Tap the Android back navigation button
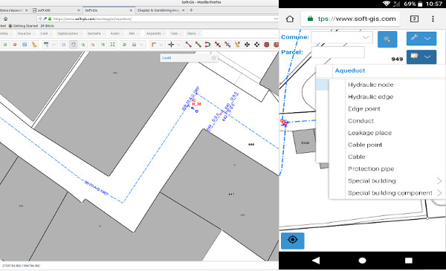Viewport: 446px width, 271px height. 316,260
